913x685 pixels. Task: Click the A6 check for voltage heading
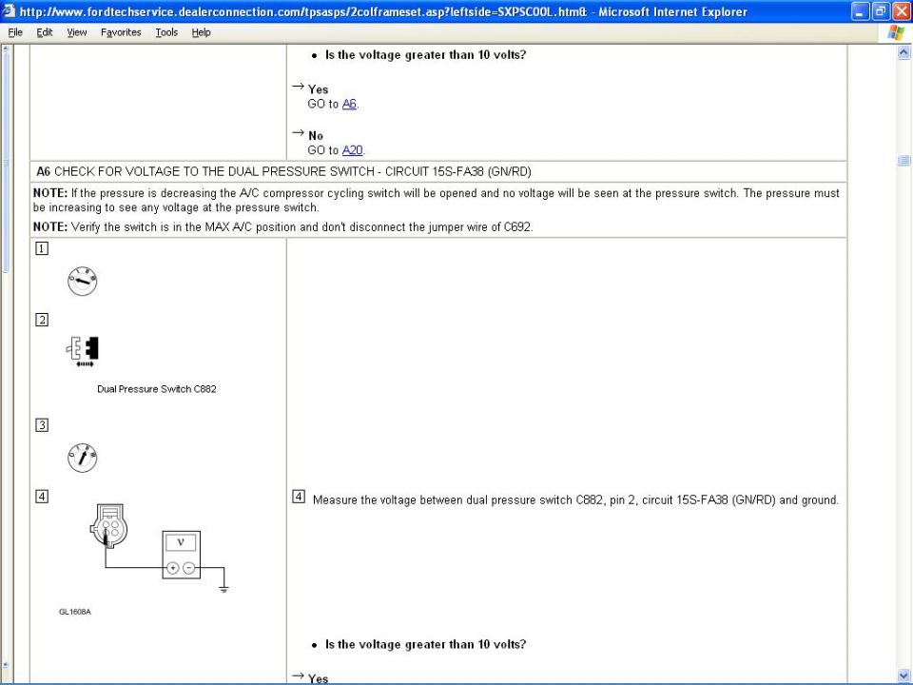283,171
